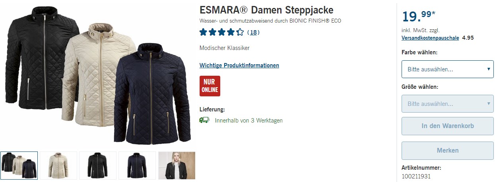Click the ESMARA Damen Steppjacke title

pyautogui.click(x=266, y=10)
